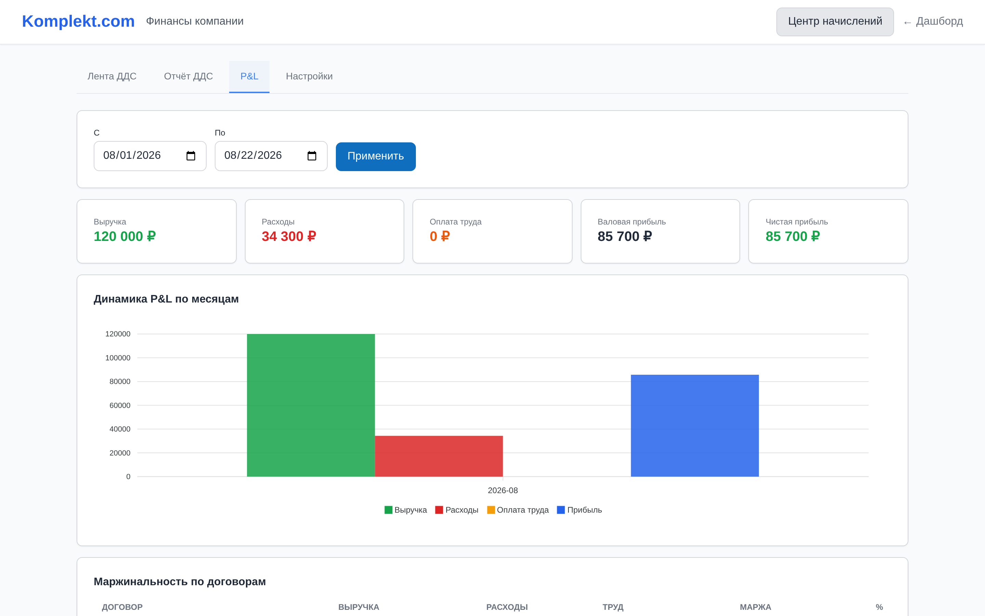Open calendar picker in the 'С' date field
985x616 pixels.
pyautogui.click(x=191, y=156)
